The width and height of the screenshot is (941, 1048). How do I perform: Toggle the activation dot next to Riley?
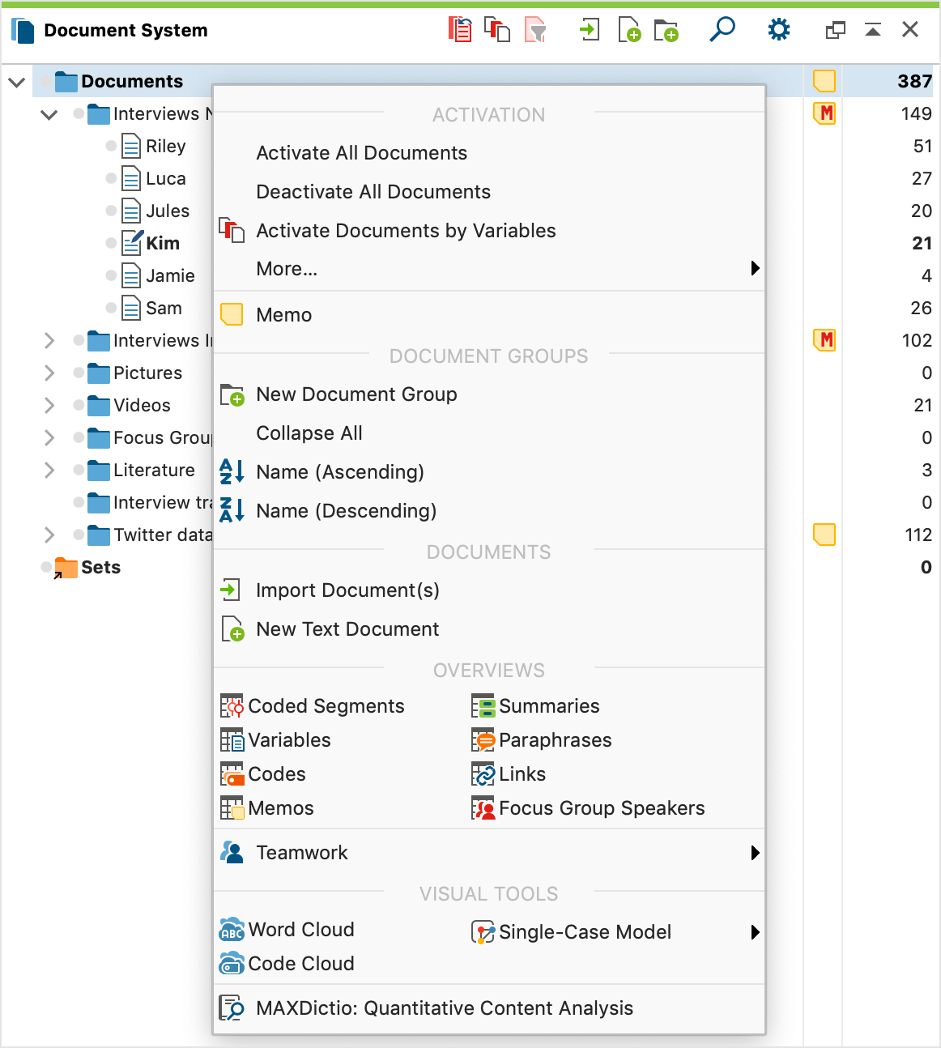pos(112,146)
